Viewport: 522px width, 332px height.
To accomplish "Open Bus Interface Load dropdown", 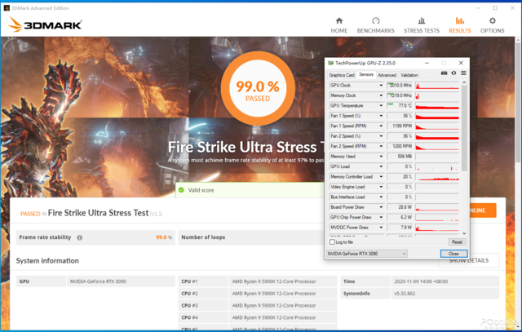I will pyautogui.click(x=381, y=197).
